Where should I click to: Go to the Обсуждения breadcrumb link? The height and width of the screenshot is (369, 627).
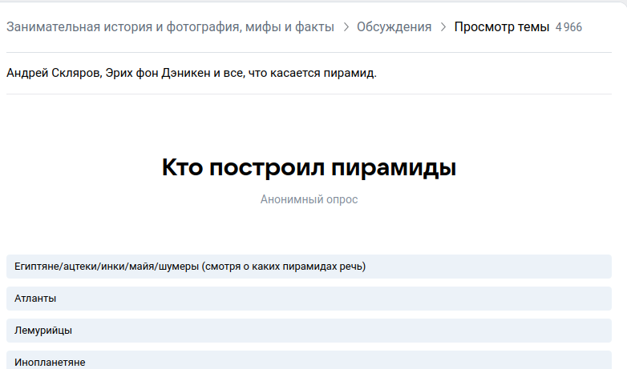tap(394, 27)
